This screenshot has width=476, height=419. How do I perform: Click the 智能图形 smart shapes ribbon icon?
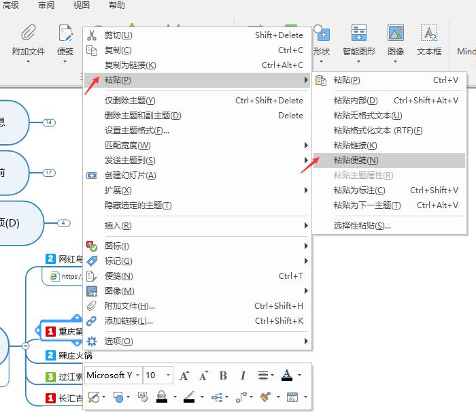(359, 33)
